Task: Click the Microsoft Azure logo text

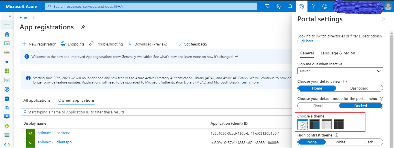Action: click(22, 6)
